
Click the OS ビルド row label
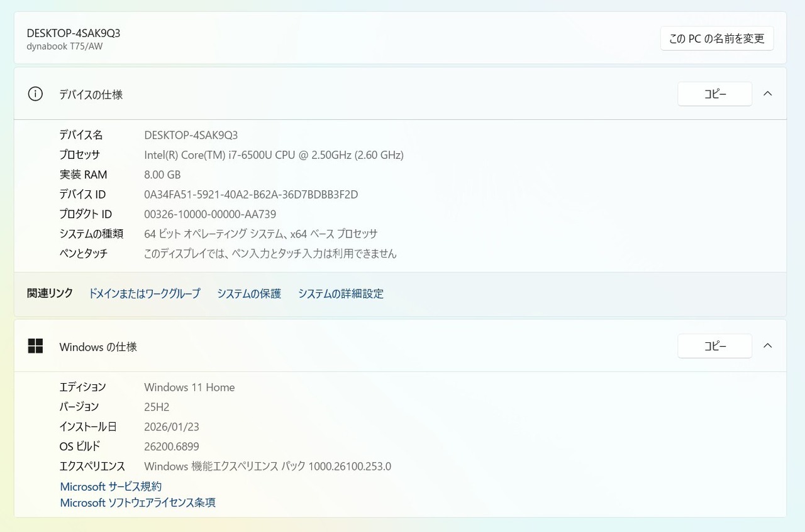pyautogui.click(x=80, y=447)
